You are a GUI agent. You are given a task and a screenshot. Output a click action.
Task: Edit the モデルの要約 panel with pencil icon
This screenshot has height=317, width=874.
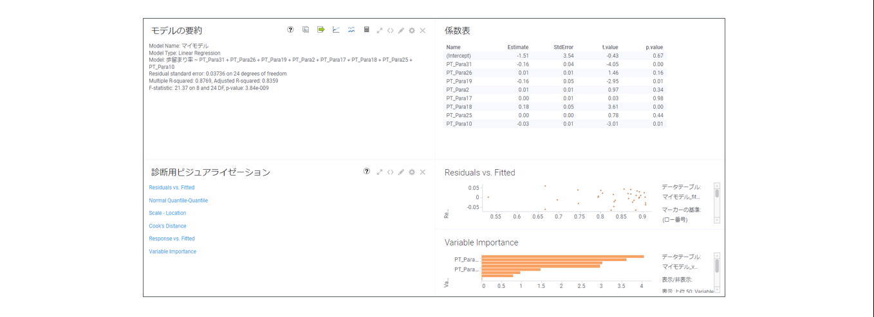pos(401,30)
